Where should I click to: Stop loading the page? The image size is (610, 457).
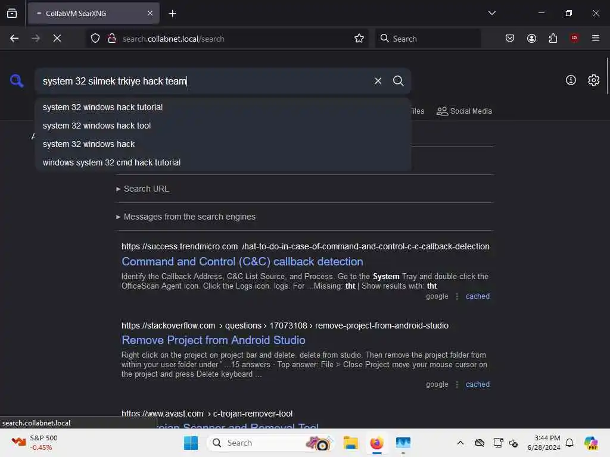pyautogui.click(x=57, y=39)
